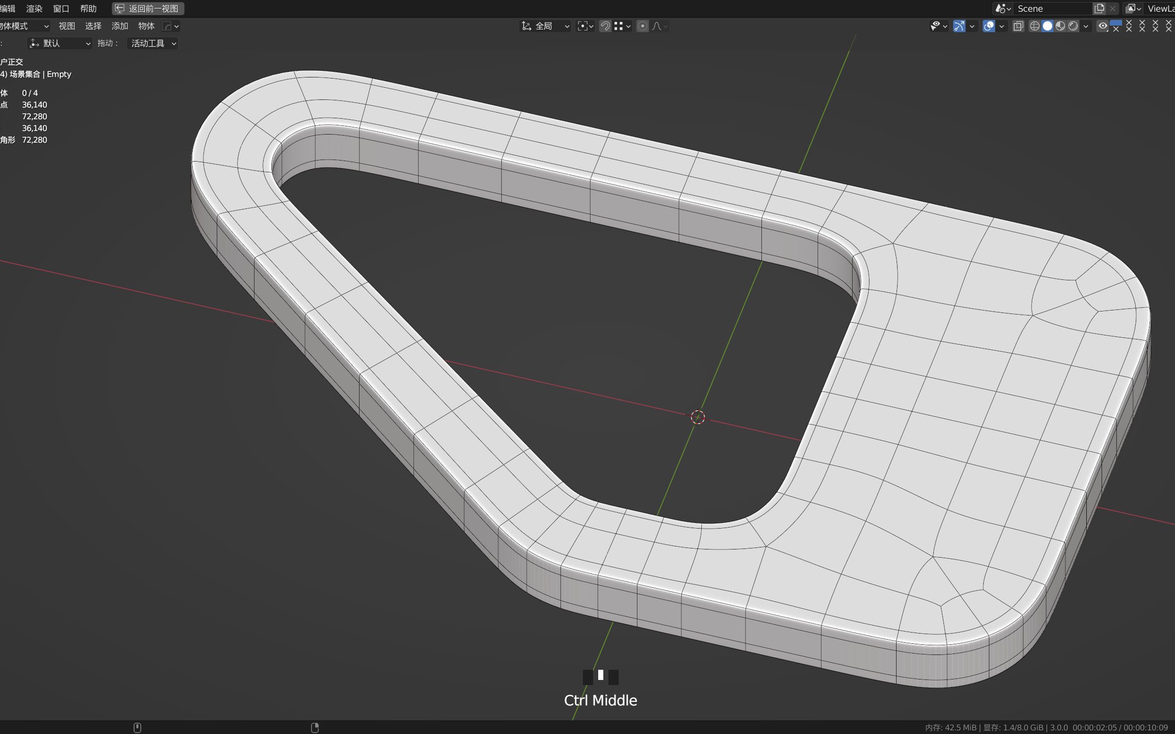Screen dimensions: 1175x734
Task: Toggle snapping with the magnet icon
Action: [x=606, y=26]
